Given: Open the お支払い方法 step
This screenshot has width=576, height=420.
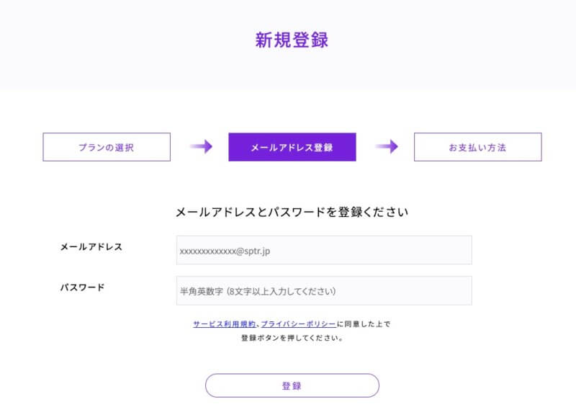Looking at the screenshot, I should 477,147.
